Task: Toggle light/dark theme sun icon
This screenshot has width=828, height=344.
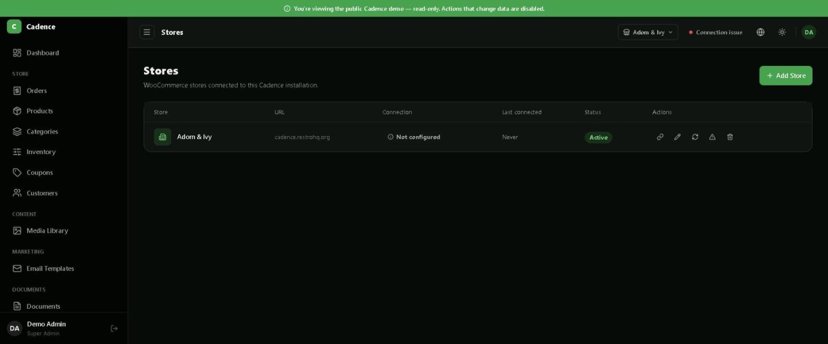Action: point(782,32)
